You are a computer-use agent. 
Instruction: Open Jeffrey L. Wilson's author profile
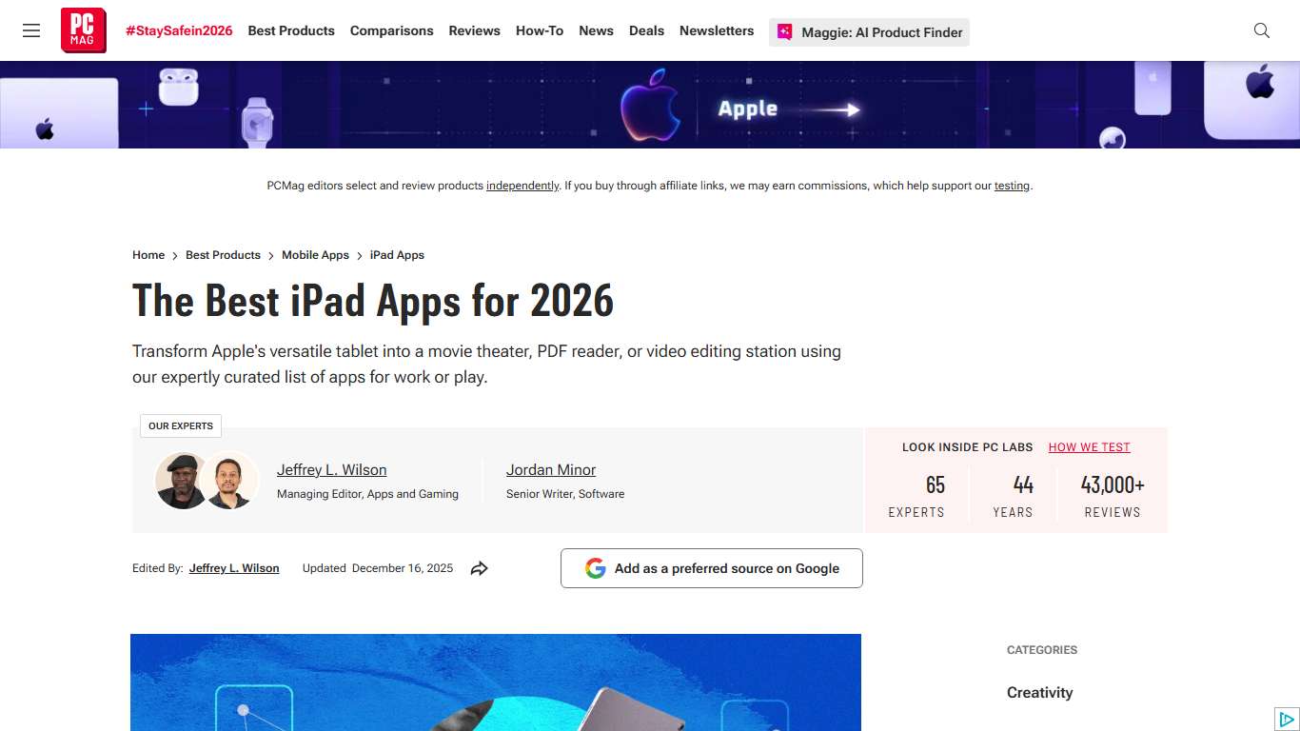[x=331, y=469]
